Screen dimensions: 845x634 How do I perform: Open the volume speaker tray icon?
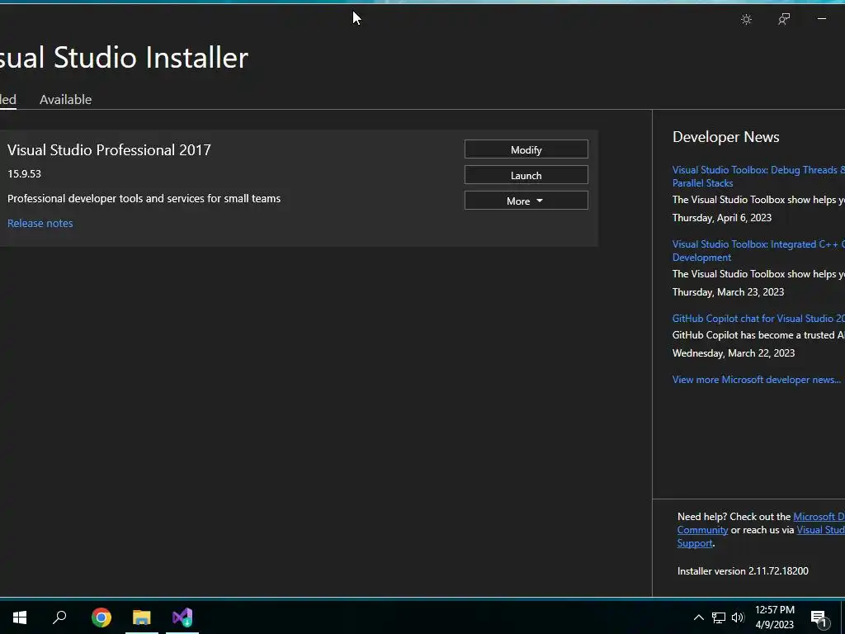tap(738, 617)
